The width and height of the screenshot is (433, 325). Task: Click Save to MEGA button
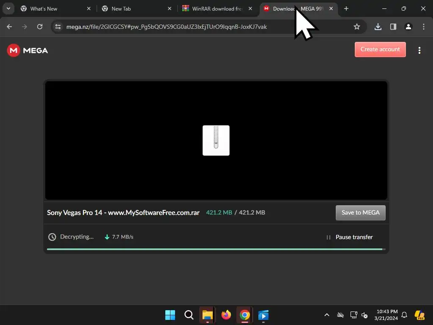361,213
